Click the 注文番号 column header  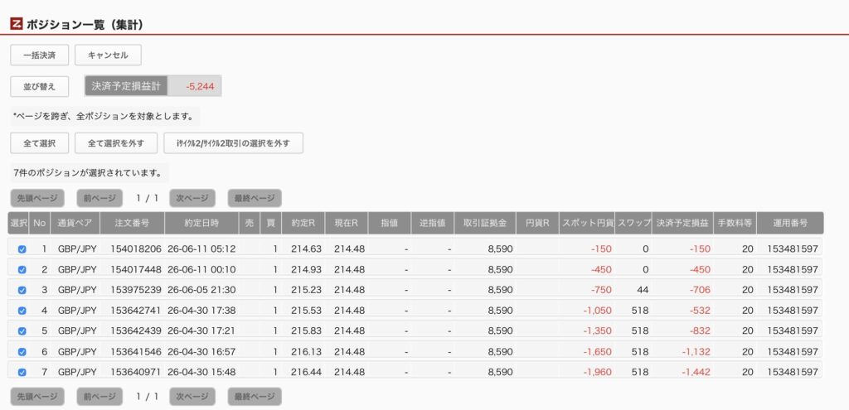[x=132, y=223]
